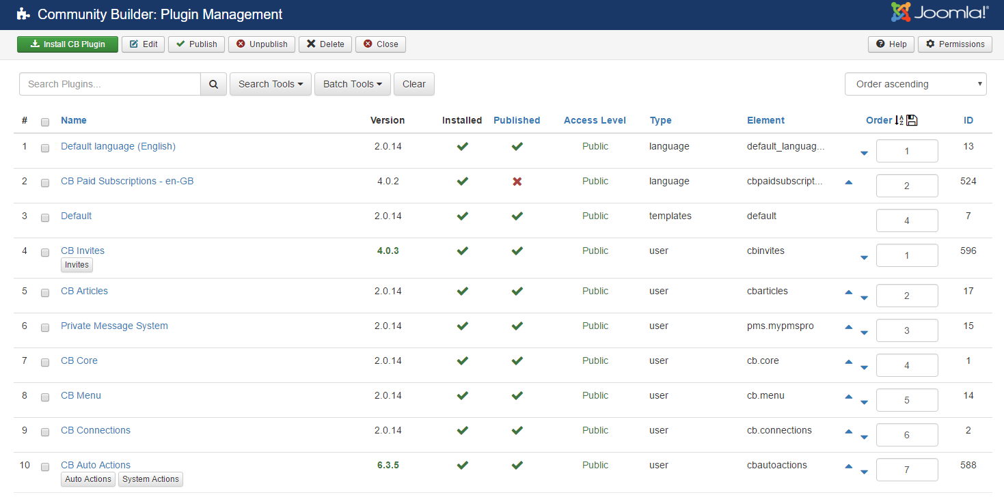The width and height of the screenshot is (1004, 497).
Task: Move CB Articles down in order
Action: tap(864, 298)
